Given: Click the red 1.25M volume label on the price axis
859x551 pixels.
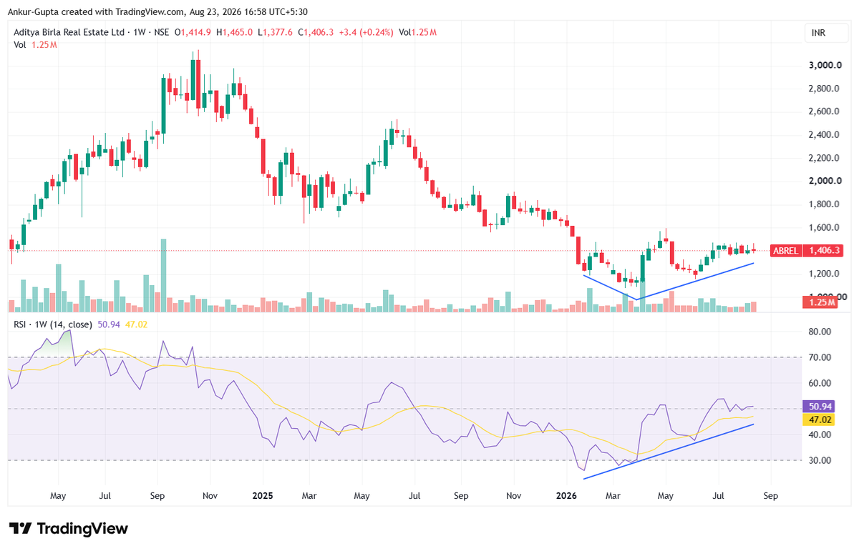Looking at the screenshot, I should (x=820, y=302).
